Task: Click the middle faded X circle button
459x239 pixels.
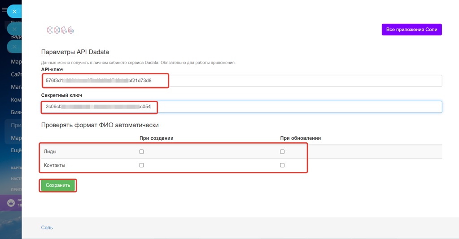Action: tap(14, 29)
